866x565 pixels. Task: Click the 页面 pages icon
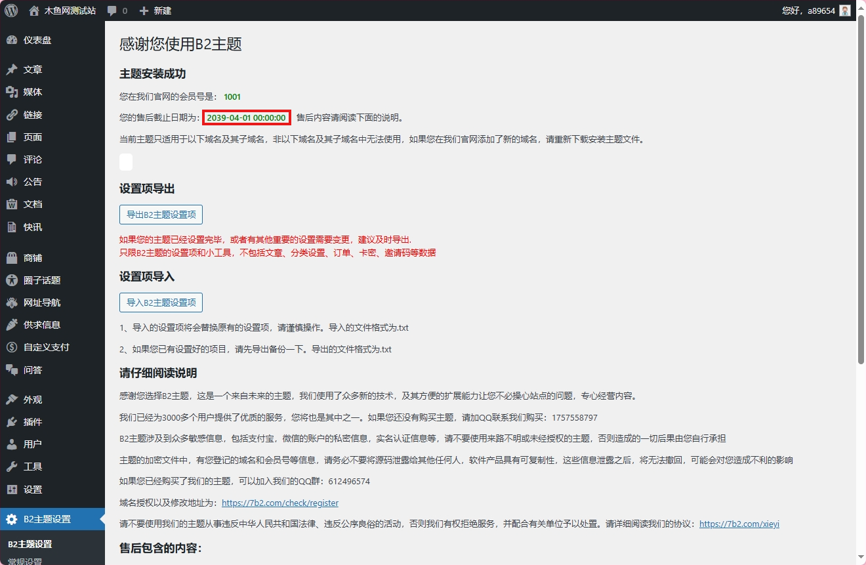pos(12,137)
